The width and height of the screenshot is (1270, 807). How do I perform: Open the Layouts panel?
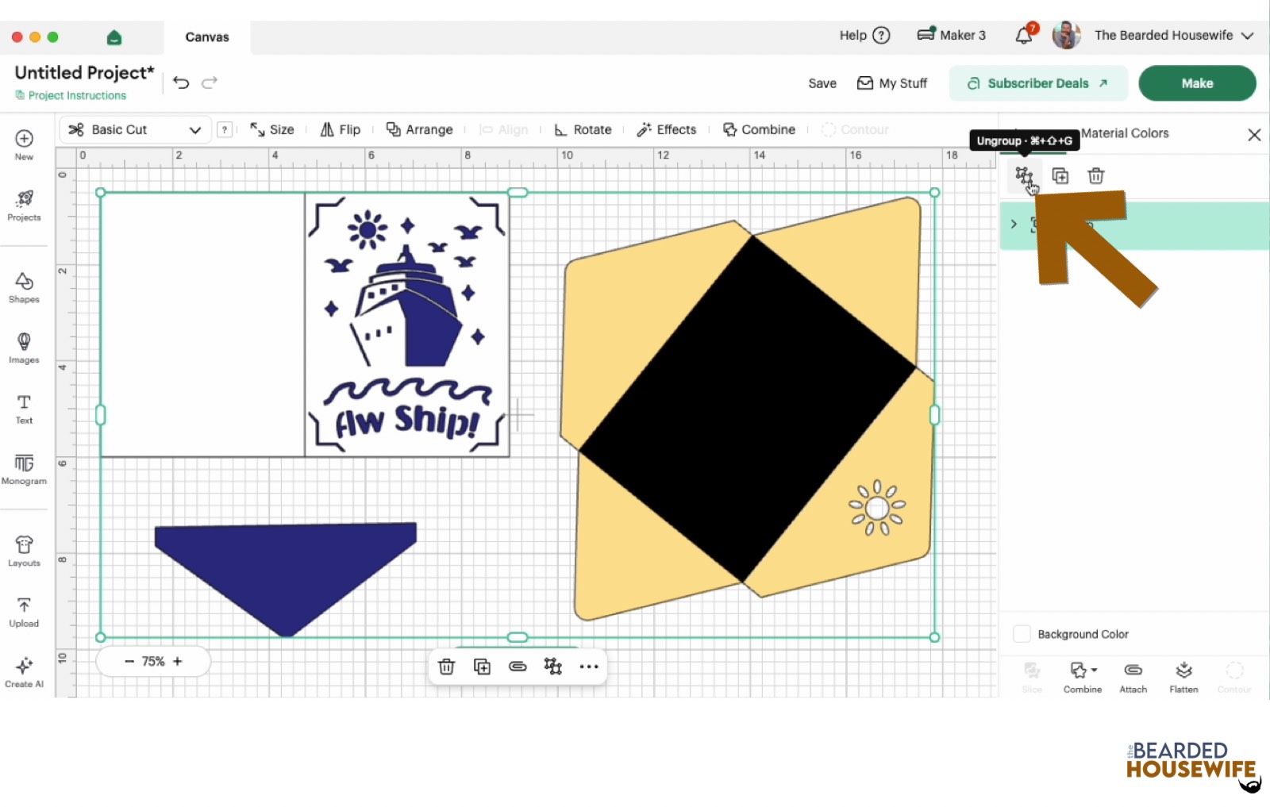pos(24,551)
